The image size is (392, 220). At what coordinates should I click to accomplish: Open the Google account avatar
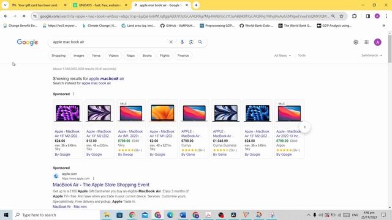377,42
